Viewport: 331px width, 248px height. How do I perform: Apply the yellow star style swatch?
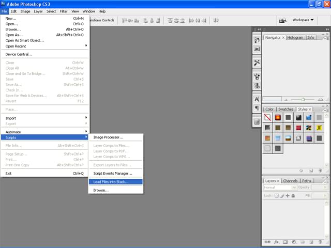319,128
